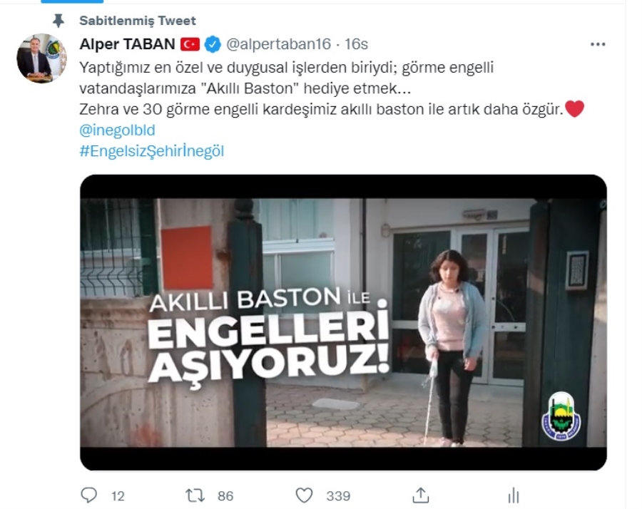Retweet this tweet via retweet icon
Image resolution: width=642 pixels, height=509 pixels.
pyautogui.click(x=195, y=495)
